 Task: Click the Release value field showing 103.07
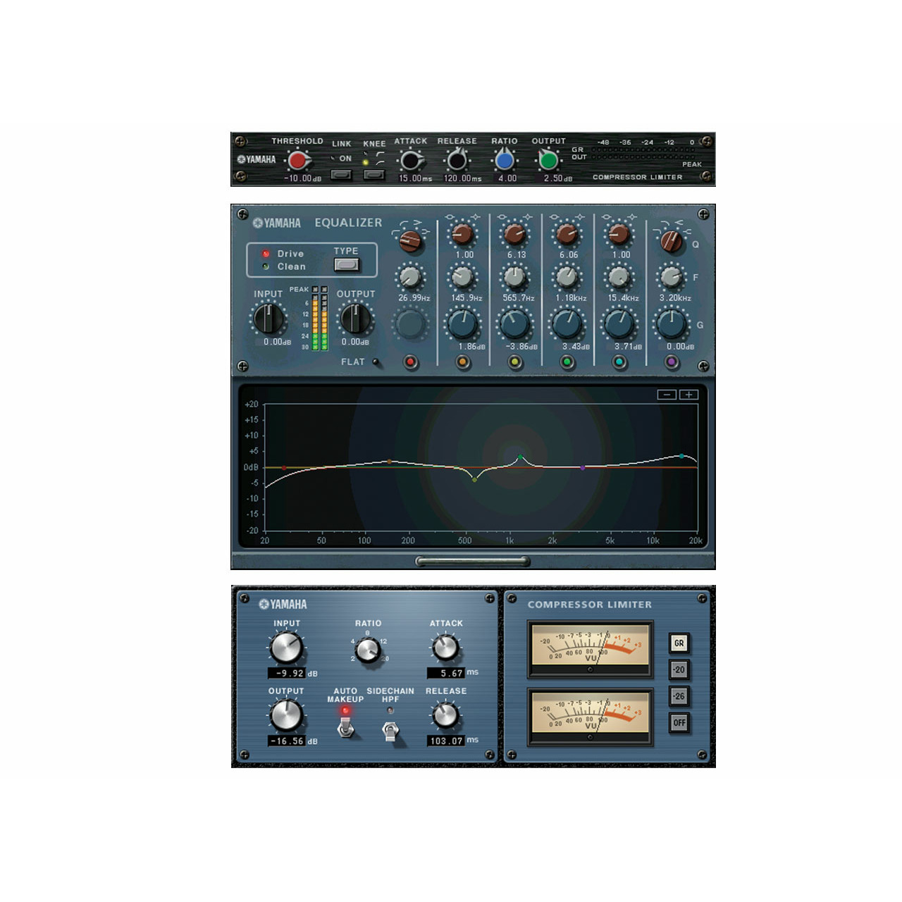click(x=446, y=741)
